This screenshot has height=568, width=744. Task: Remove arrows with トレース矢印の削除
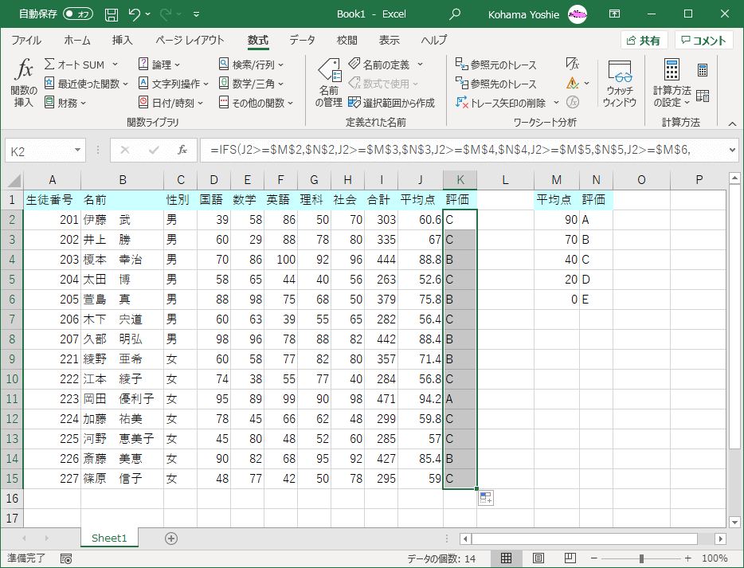click(500, 103)
